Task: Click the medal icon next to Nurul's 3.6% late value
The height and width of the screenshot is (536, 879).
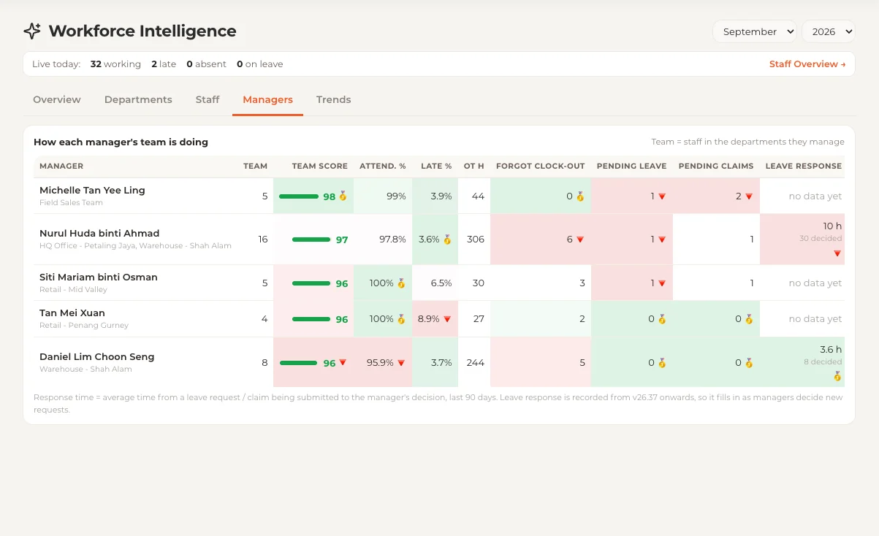Action: [x=447, y=239]
